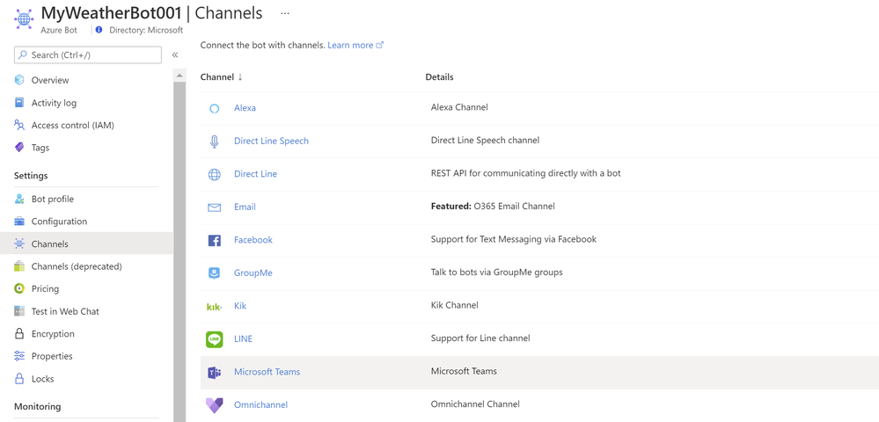
Task: Open Access control (IAM)
Action: pos(72,125)
